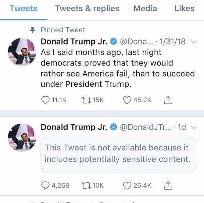Go to the Likes tab
Image resolution: width=204 pixels, height=203 pixels.
click(x=184, y=9)
